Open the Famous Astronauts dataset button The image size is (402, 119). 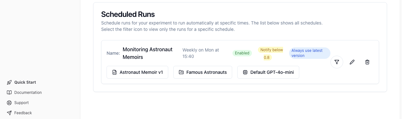203,72
